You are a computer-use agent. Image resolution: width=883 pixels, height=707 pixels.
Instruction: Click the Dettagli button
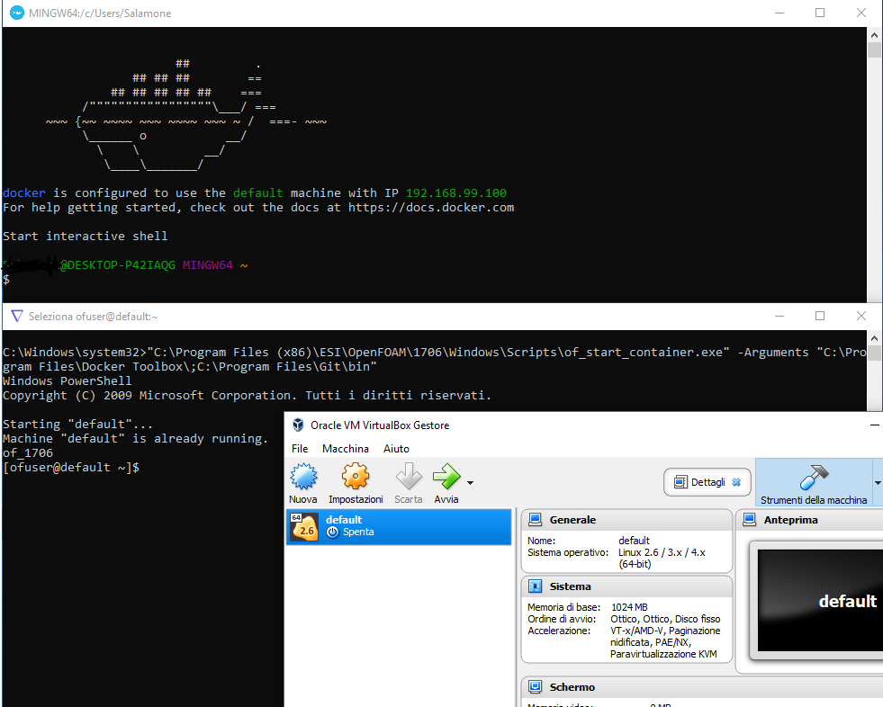707,482
